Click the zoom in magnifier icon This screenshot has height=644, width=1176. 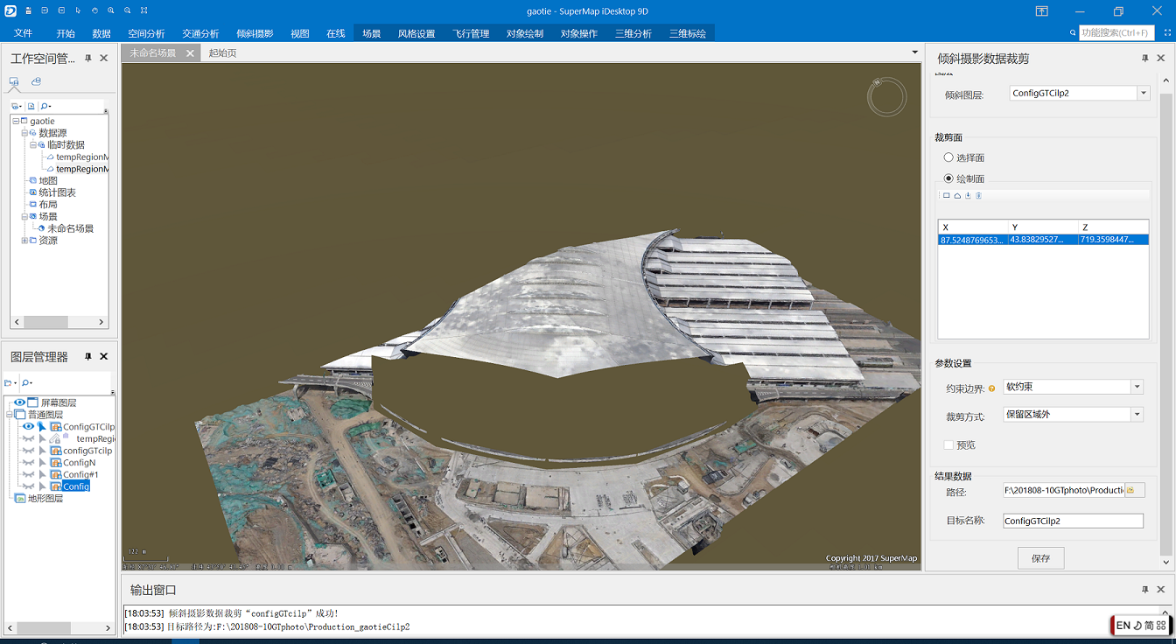coord(111,11)
